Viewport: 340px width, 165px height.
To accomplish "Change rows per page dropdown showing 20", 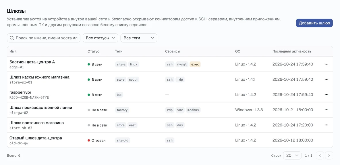I will [292, 155].
